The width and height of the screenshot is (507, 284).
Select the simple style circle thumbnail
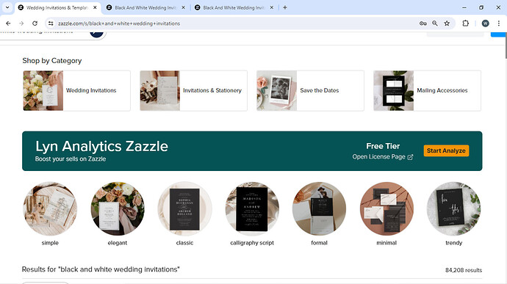tap(50, 208)
